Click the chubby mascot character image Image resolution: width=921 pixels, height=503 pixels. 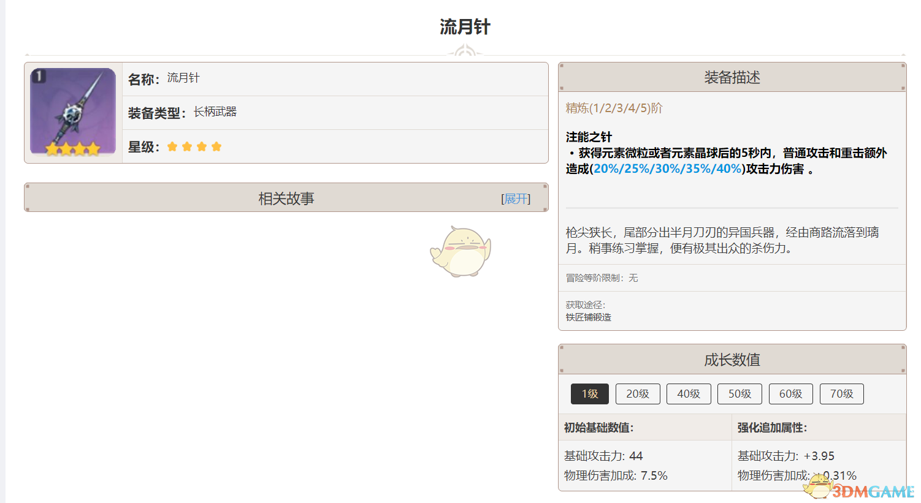click(x=460, y=252)
